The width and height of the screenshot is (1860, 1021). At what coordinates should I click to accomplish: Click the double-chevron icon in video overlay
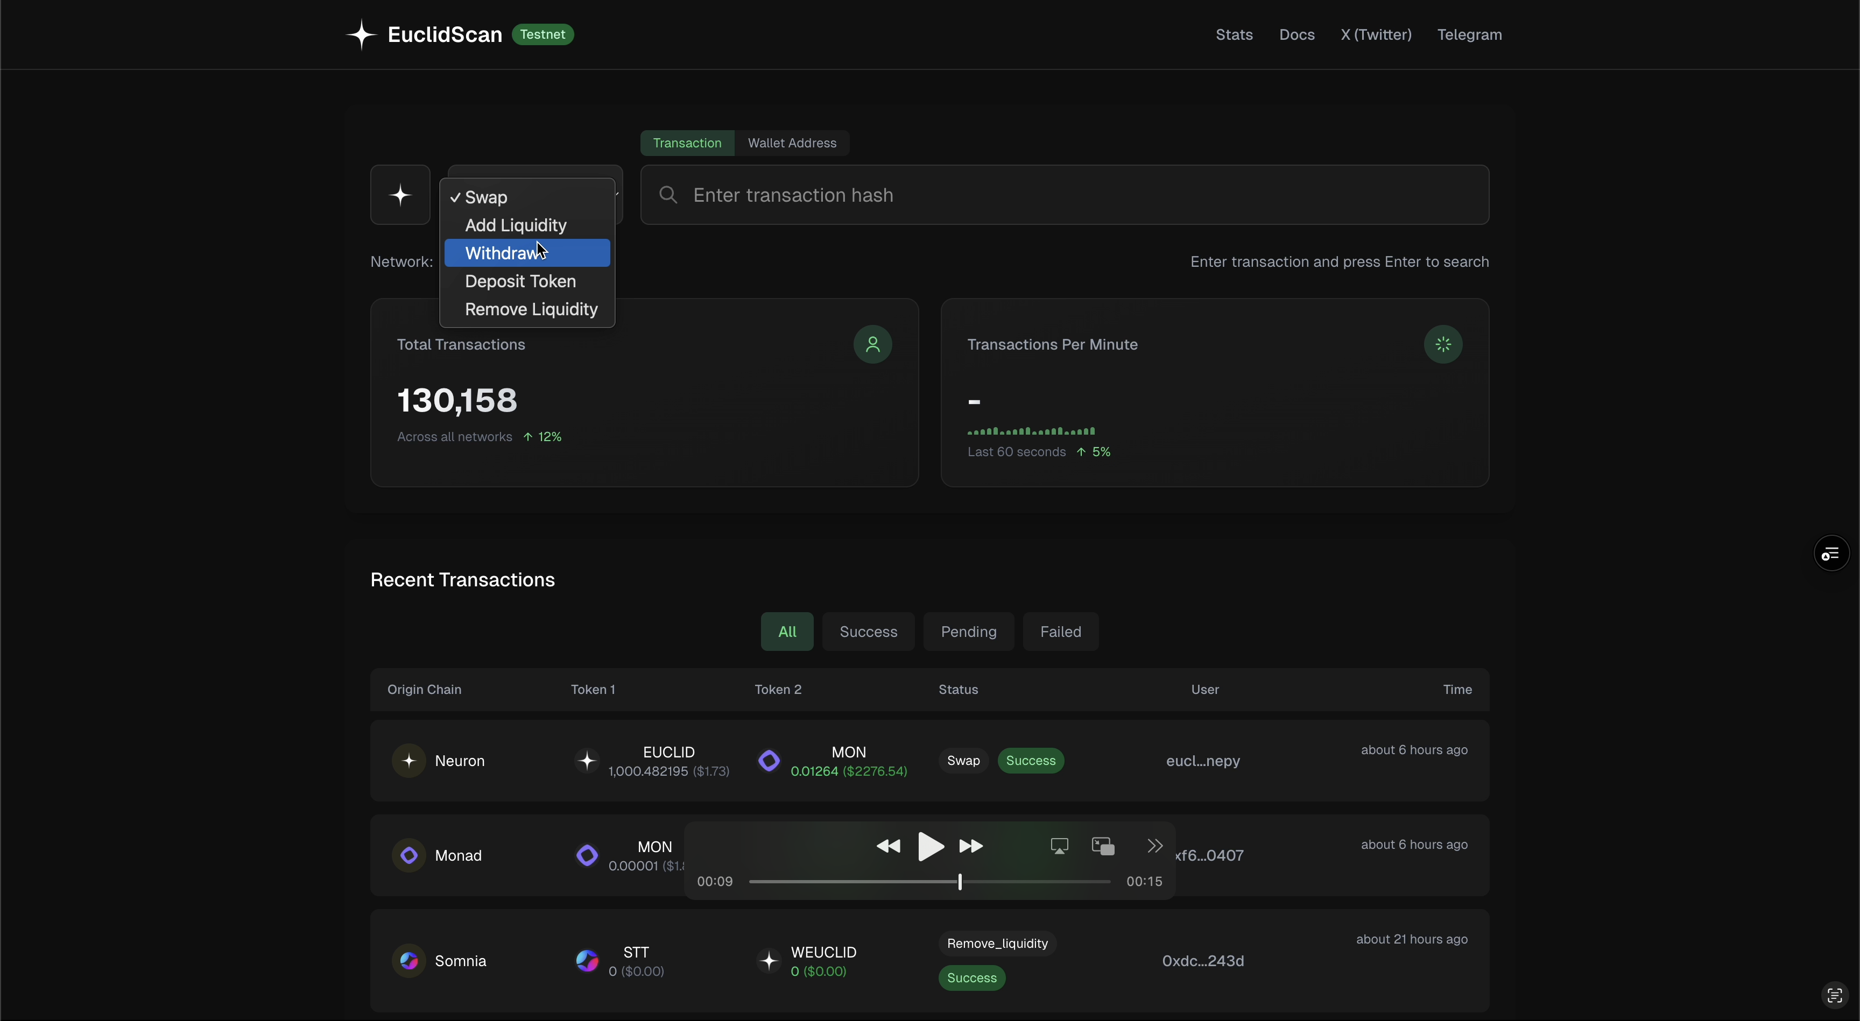(x=1156, y=846)
